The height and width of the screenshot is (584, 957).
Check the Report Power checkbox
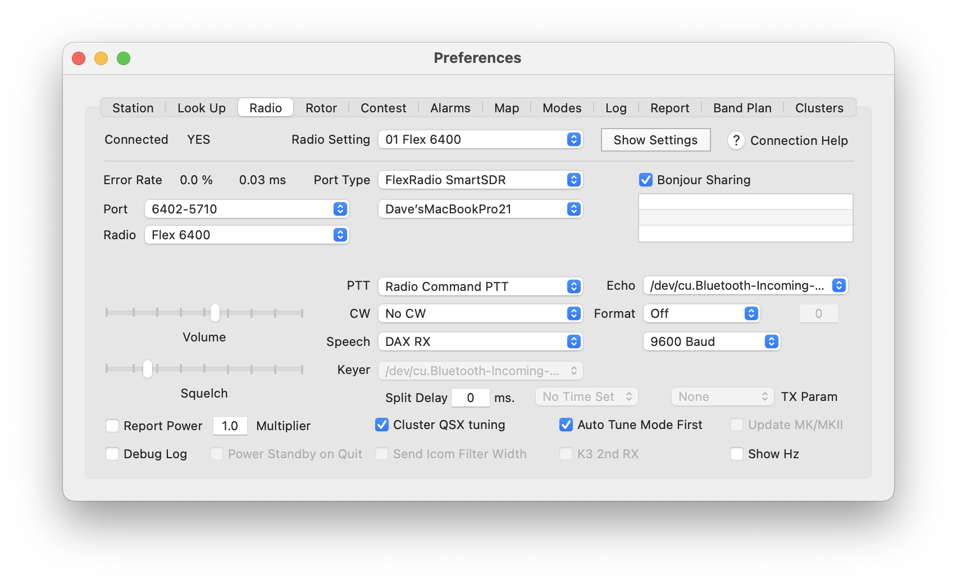112,426
